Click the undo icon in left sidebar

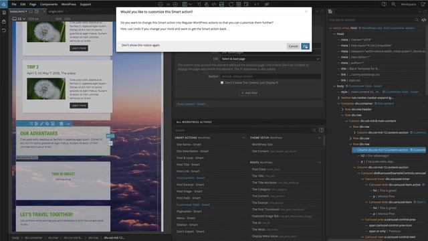pos(4,30)
